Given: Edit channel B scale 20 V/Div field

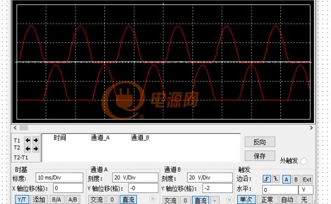Looking at the screenshot, I should tap(210, 178).
